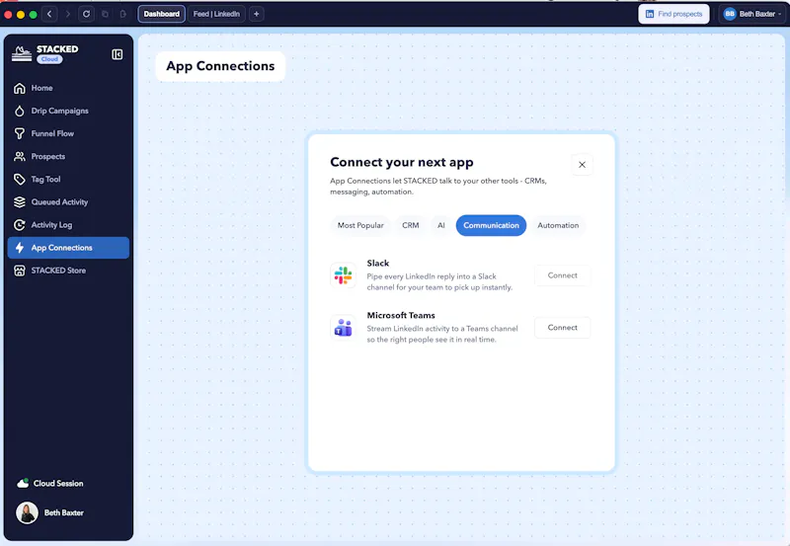Close the Connect your next app dialog
The image size is (790, 546).
(x=582, y=165)
